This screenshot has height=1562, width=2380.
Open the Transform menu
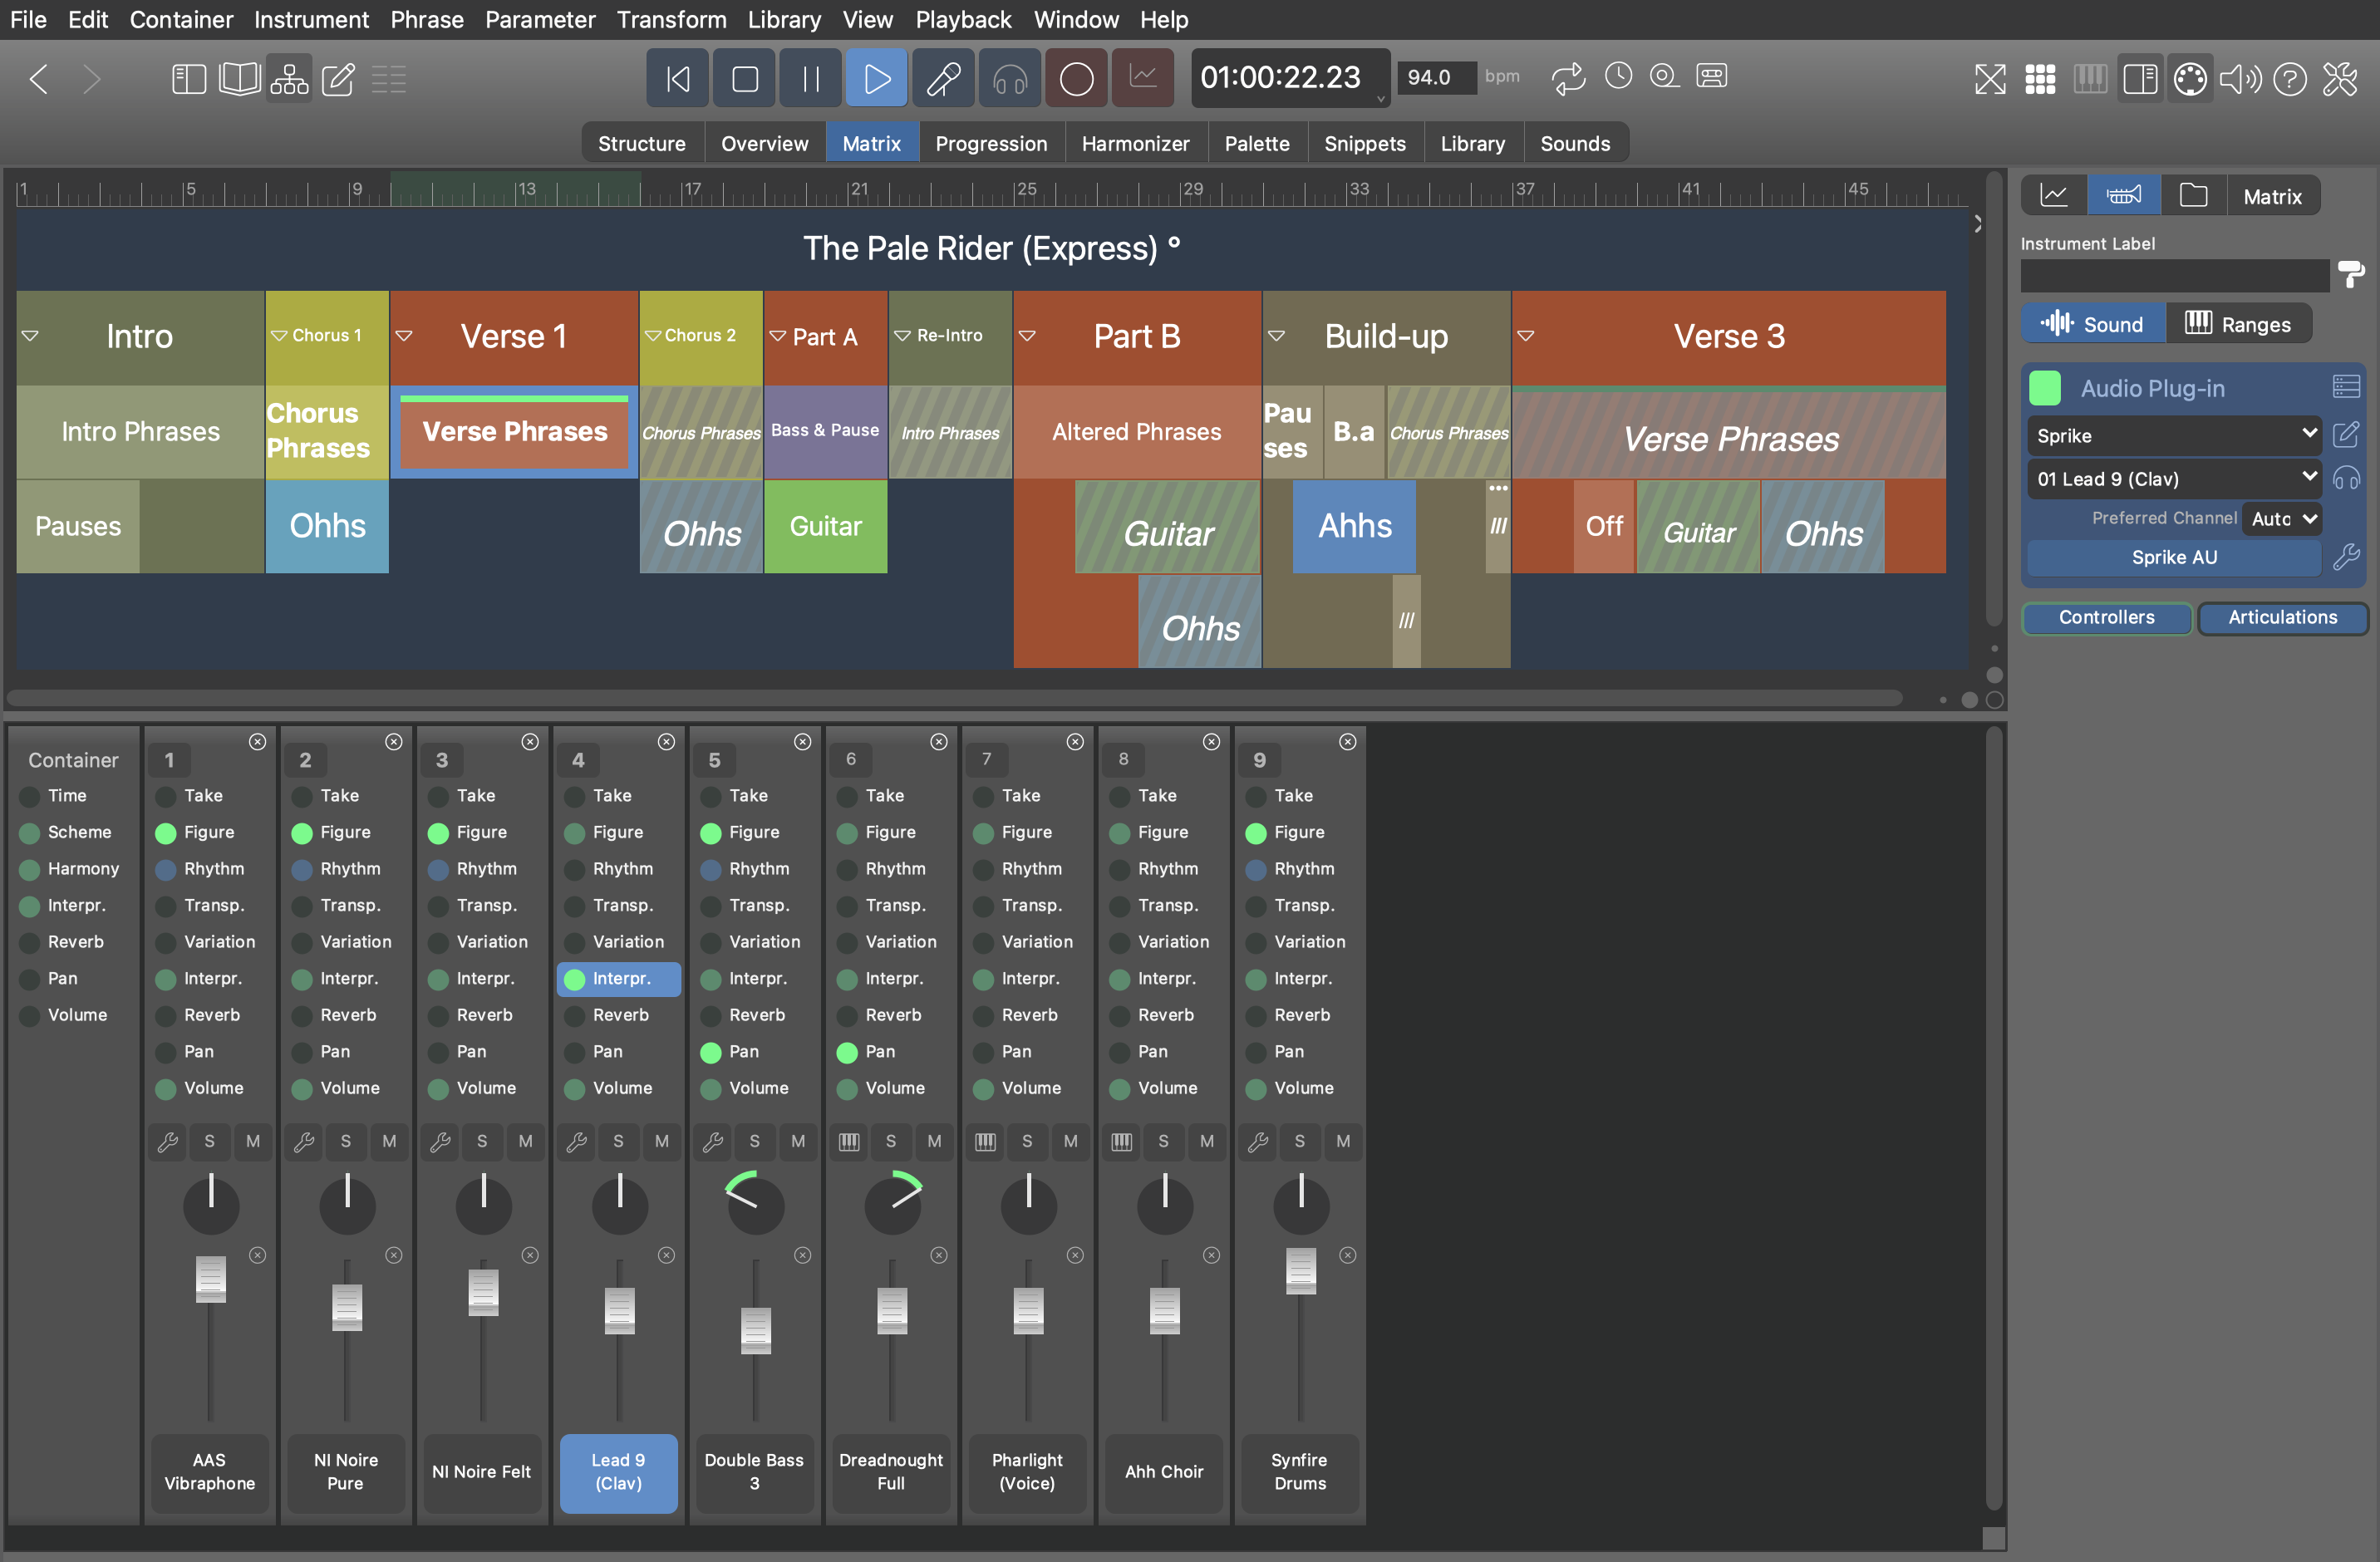pyautogui.click(x=670, y=19)
